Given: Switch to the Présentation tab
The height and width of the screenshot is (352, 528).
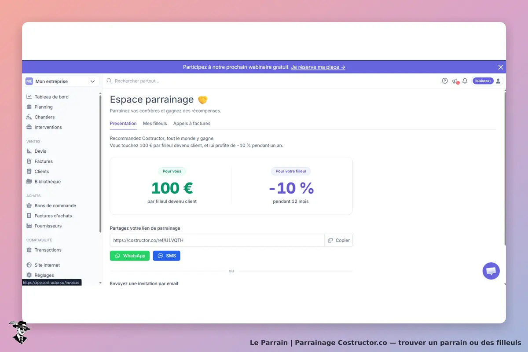Looking at the screenshot, I should (x=123, y=124).
